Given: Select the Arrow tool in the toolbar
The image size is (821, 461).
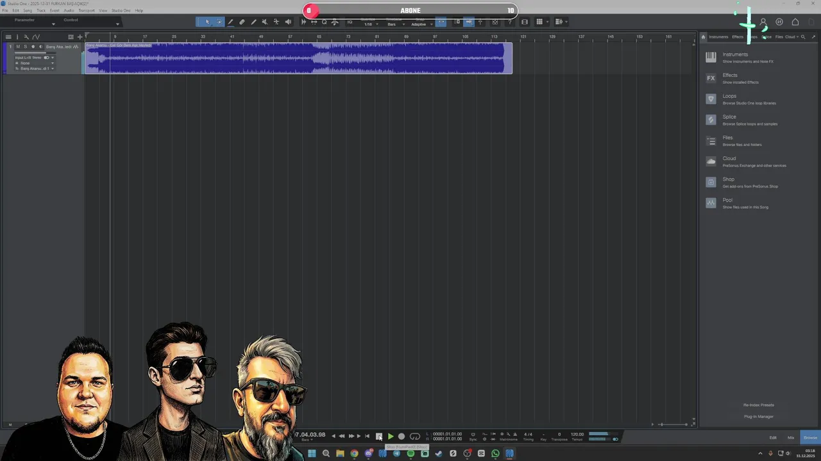Looking at the screenshot, I should [x=207, y=22].
